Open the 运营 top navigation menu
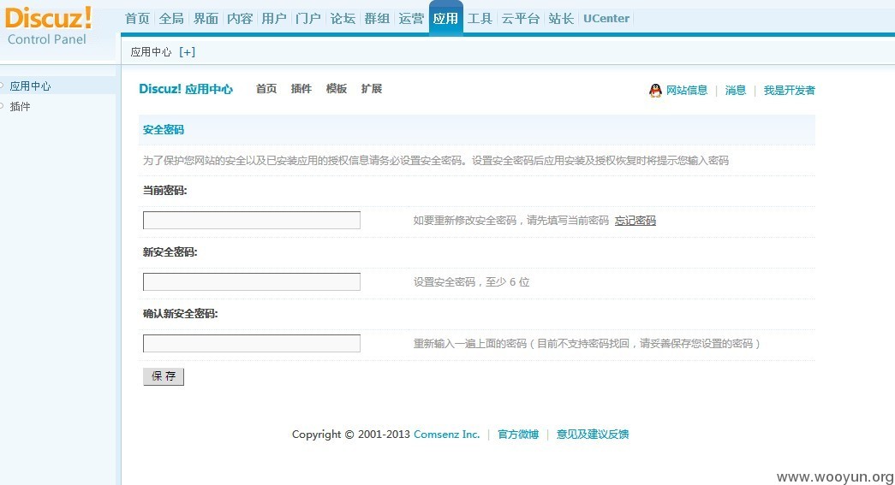 (411, 18)
